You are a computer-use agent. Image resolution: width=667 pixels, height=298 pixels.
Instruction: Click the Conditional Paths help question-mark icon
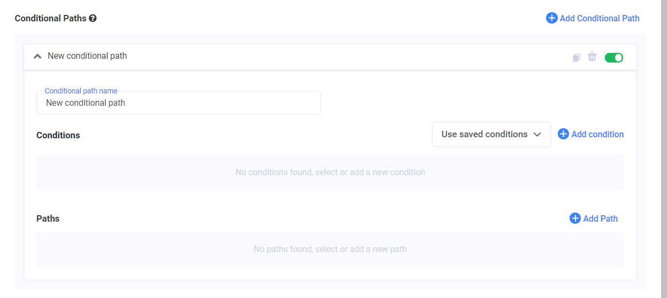[x=93, y=18]
